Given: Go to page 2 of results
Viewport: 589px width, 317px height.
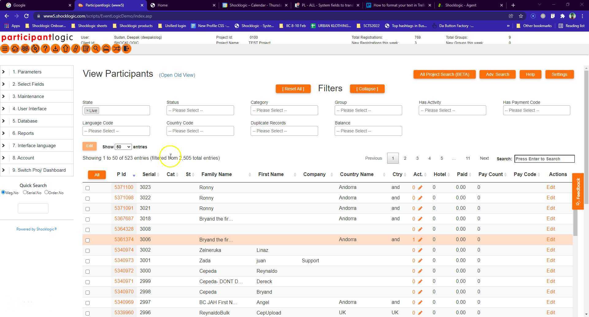Looking at the screenshot, I should click(405, 158).
